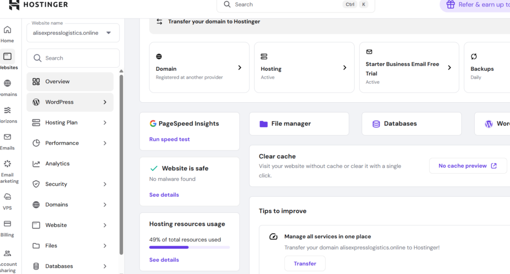
Task: Select Performance menu item
Action: (x=70, y=143)
